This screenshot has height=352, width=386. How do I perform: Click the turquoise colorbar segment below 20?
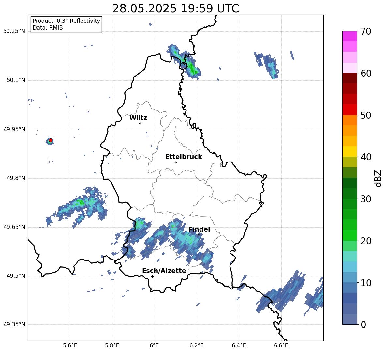(x=350, y=256)
